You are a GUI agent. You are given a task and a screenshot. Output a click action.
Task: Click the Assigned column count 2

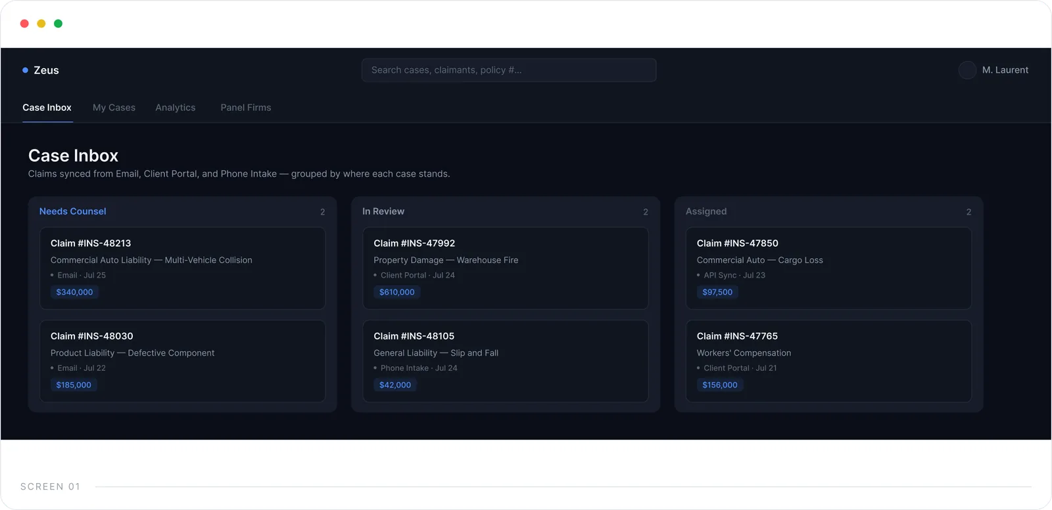click(x=968, y=212)
